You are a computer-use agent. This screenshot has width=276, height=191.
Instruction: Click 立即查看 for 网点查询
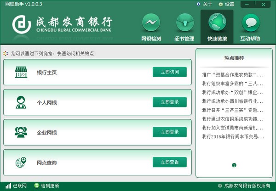coord(170,162)
